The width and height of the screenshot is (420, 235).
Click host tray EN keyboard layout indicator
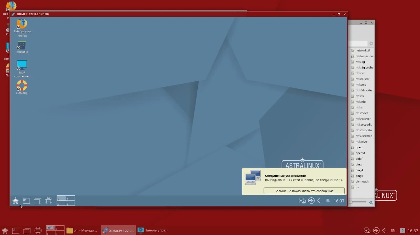click(x=393, y=231)
